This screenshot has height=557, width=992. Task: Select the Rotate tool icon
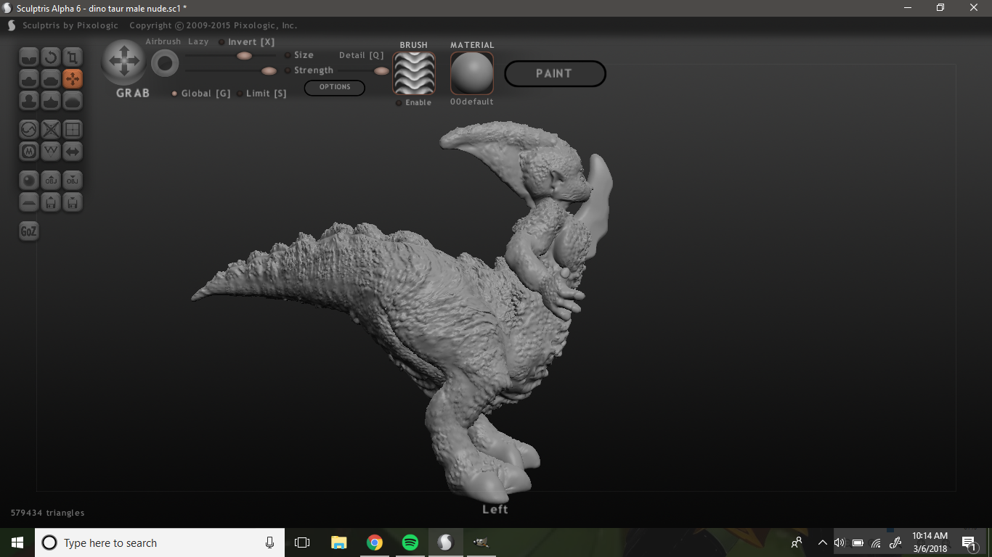[x=51, y=57]
